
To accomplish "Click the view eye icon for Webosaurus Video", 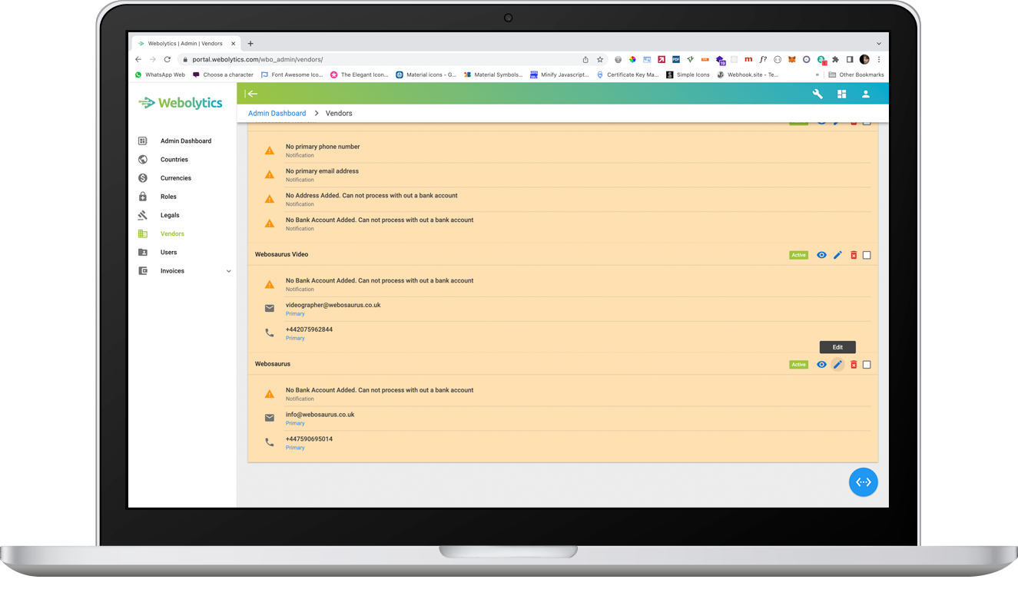I will (x=821, y=254).
